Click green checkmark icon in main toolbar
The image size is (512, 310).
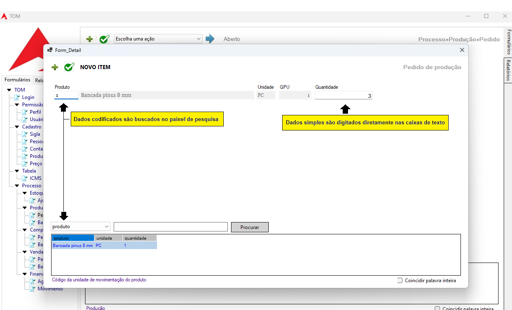(x=104, y=39)
